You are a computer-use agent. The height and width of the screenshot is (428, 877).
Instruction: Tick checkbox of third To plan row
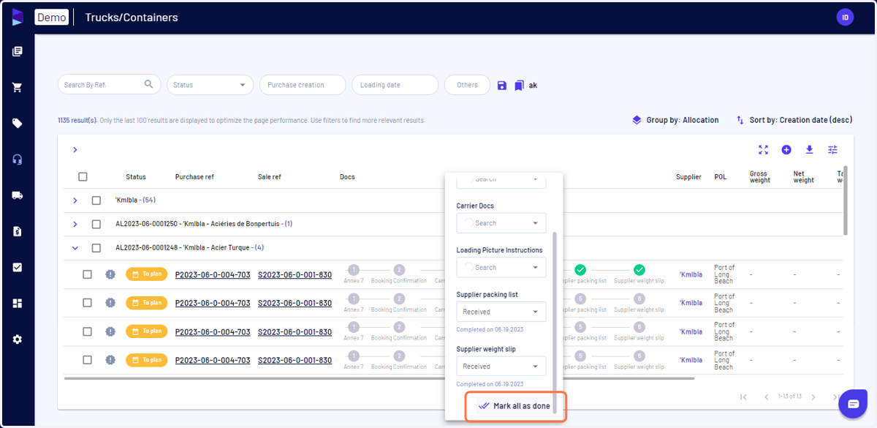point(87,331)
